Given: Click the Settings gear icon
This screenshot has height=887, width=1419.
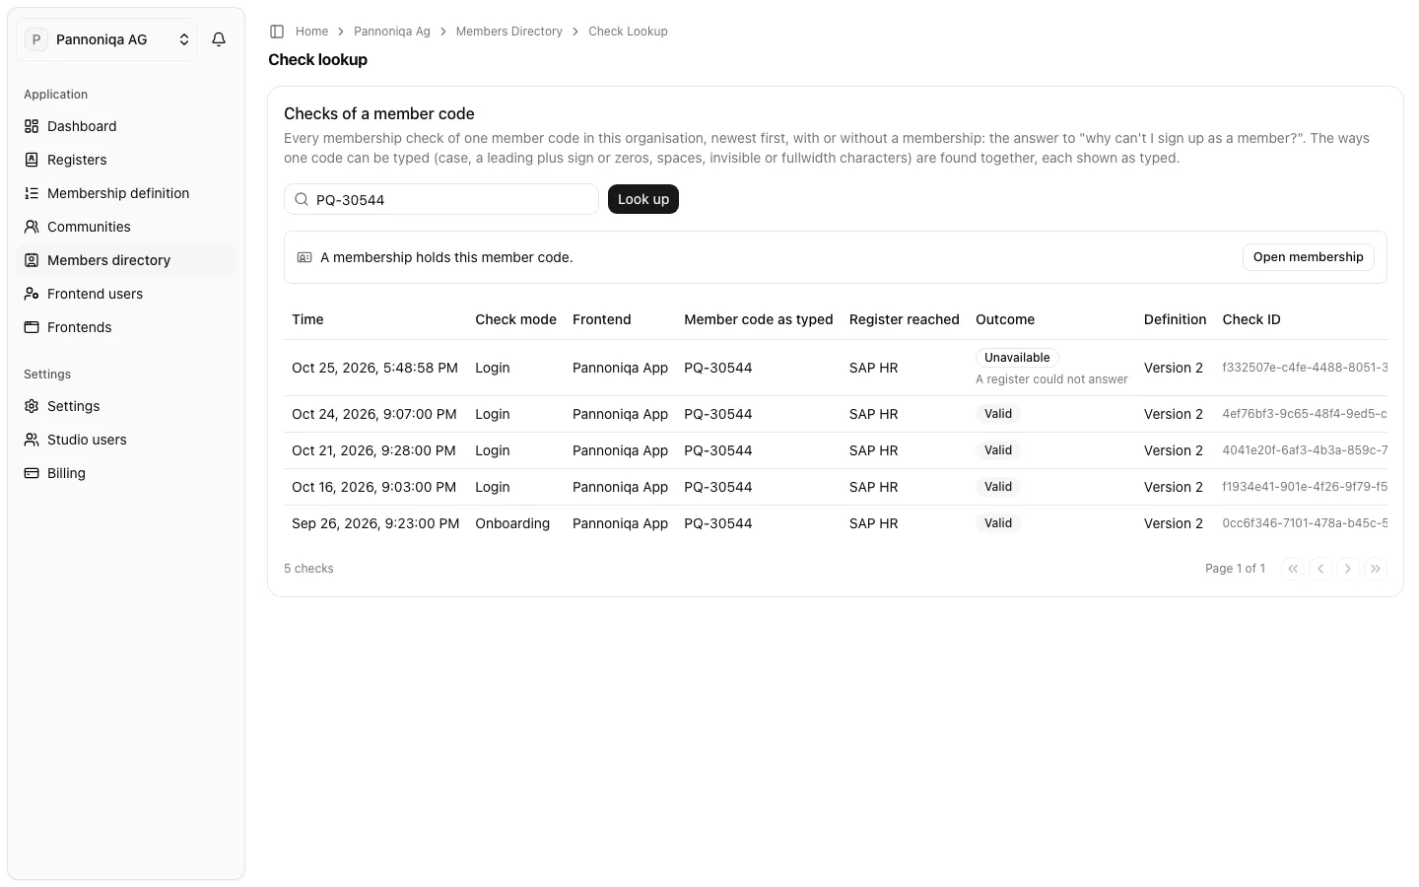Looking at the screenshot, I should (32, 406).
